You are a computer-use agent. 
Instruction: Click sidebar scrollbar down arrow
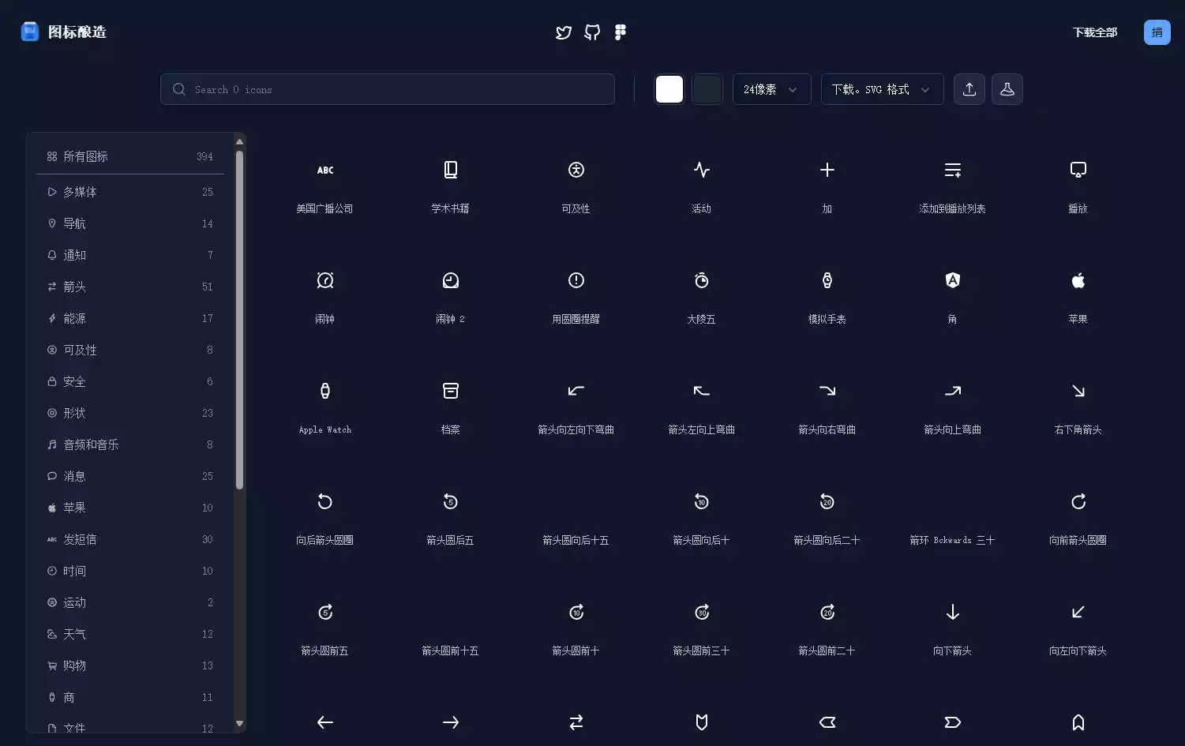pos(239,723)
